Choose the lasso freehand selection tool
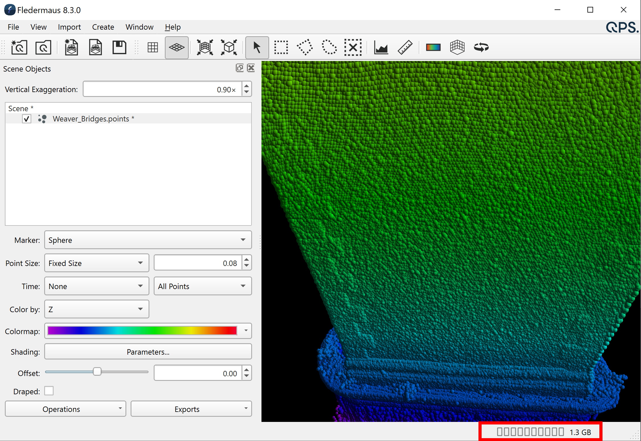This screenshot has width=641, height=441. point(329,47)
